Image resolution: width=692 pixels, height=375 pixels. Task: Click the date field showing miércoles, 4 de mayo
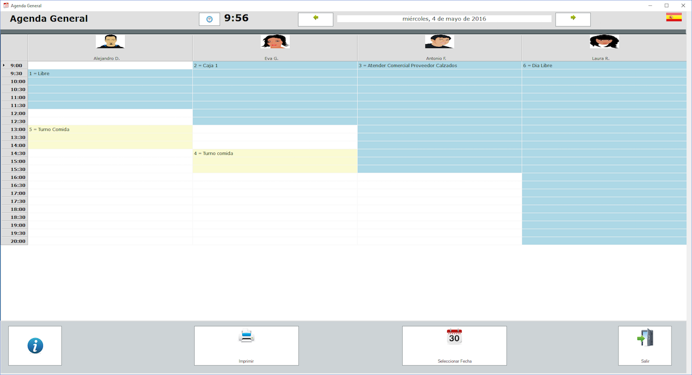pyautogui.click(x=444, y=19)
